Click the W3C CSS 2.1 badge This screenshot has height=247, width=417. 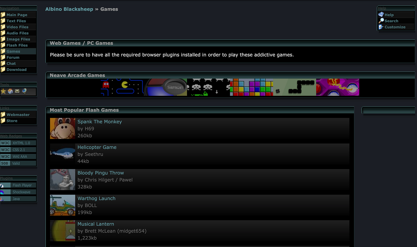click(18, 150)
